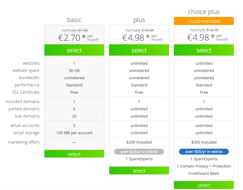
Task: Click the top select button for basic plan
Action: tap(74, 50)
